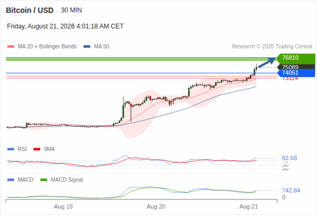Image resolution: width=317 pixels, height=215 pixels.
Task: Select the blue 74051 pivot price label
Action: (296, 73)
